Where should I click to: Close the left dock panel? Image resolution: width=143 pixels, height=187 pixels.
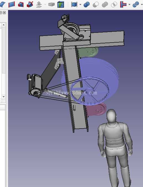(4, 13)
